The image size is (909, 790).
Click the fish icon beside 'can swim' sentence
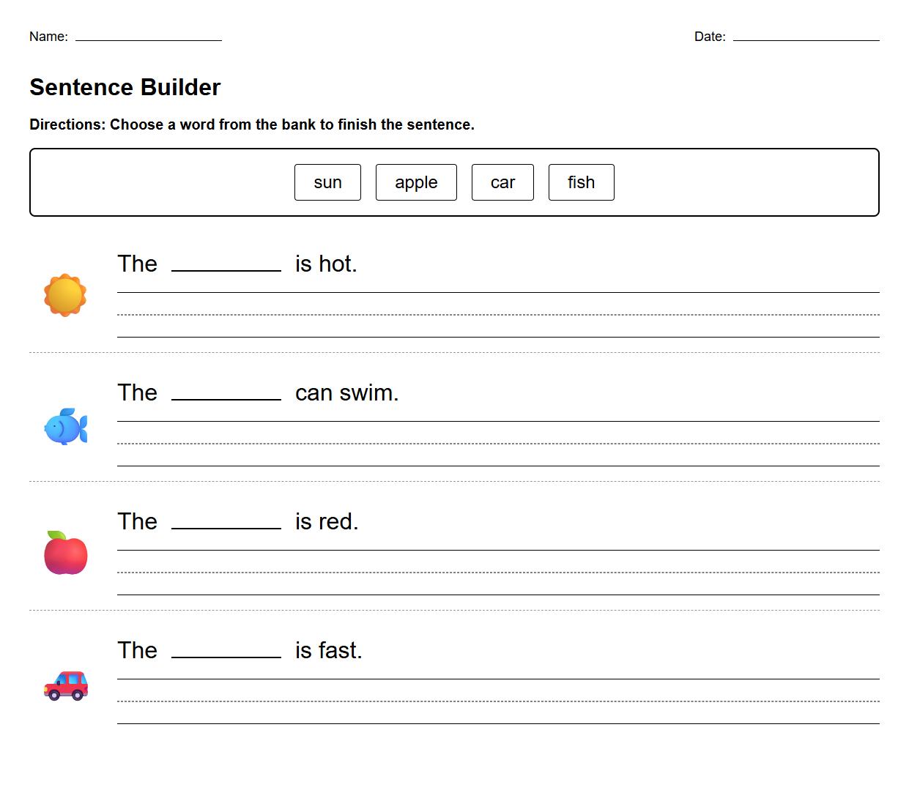(x=65, y=427)
